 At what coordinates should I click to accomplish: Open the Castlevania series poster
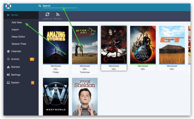(x=114, y=45)
